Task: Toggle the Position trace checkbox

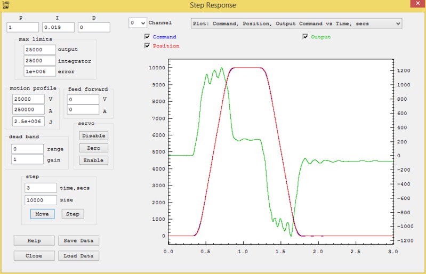Action: click(x=147, y=46)
